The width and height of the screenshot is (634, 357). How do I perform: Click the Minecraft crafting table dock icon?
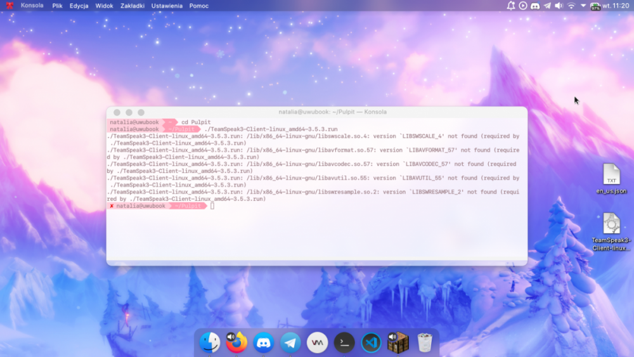click(x=398, y=342)
